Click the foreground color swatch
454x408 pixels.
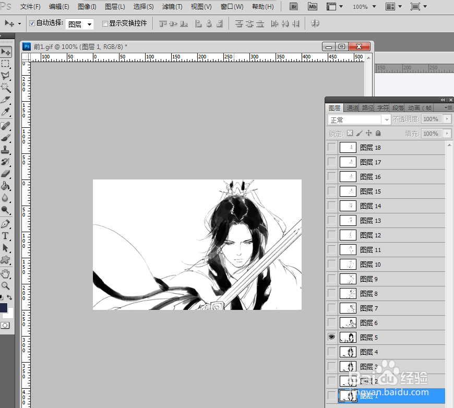pos(3,307)
